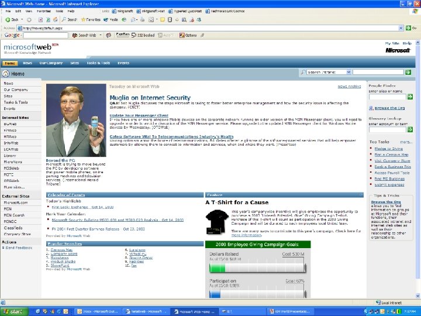421x316 pixels.
Task: Open the File menu
Action: [8, 11]
